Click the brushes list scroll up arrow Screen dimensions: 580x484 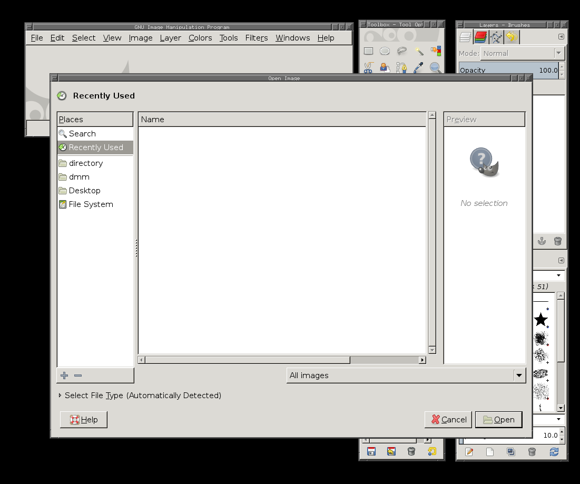tap(561, 296)
